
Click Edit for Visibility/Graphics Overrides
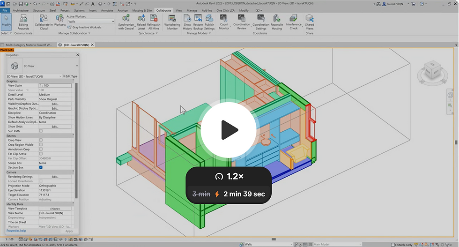(55, 104)
